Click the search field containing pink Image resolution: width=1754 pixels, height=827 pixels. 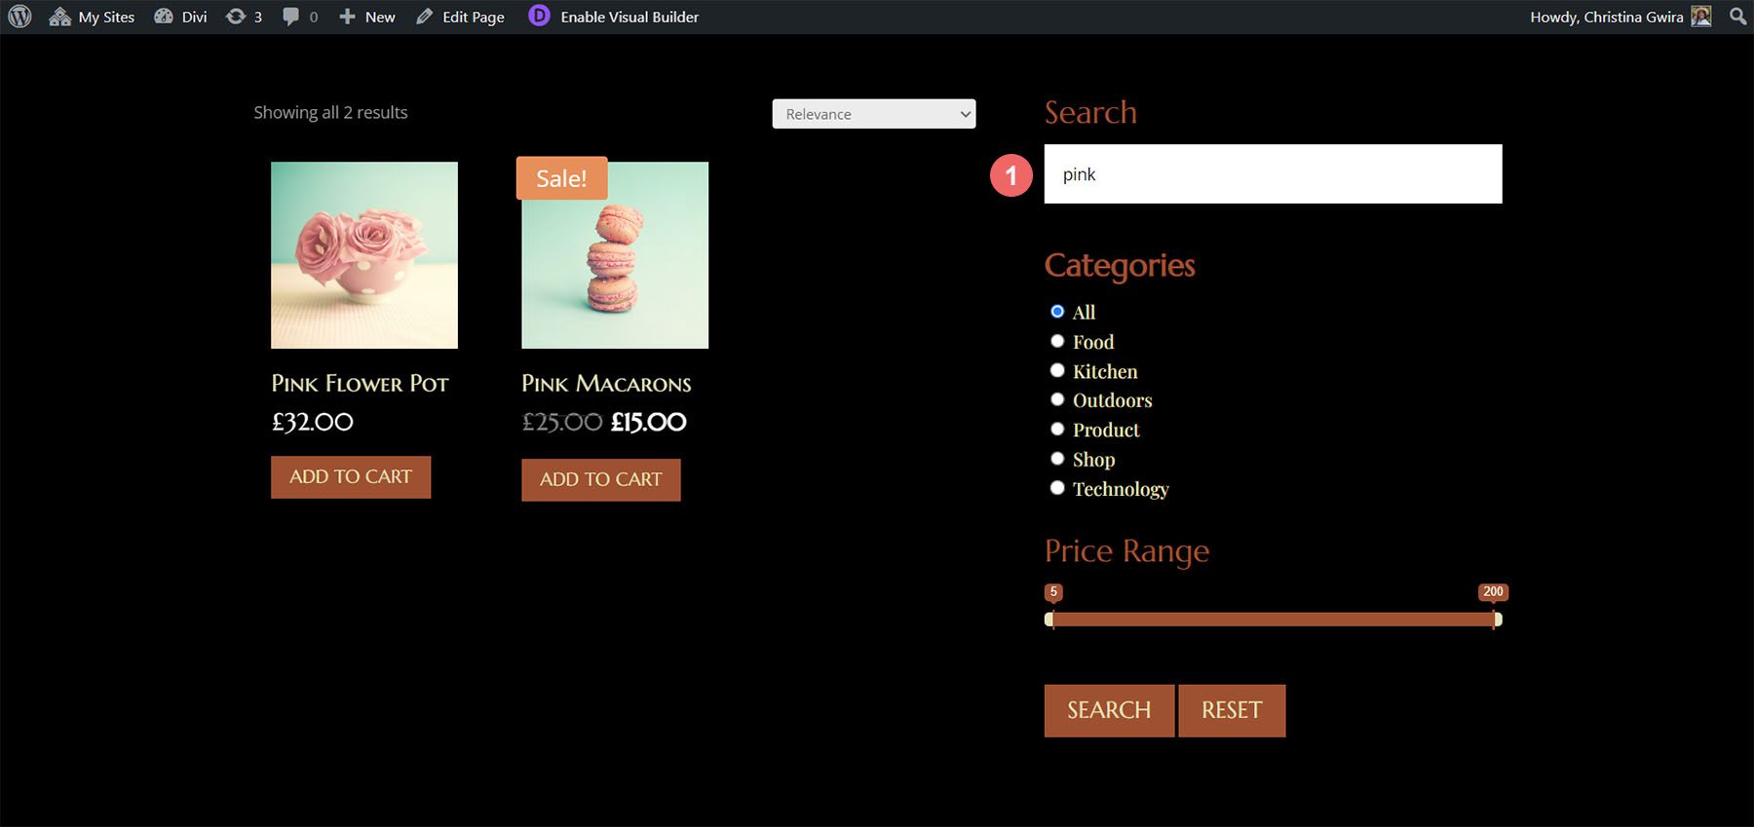(x=1273, y=174)
